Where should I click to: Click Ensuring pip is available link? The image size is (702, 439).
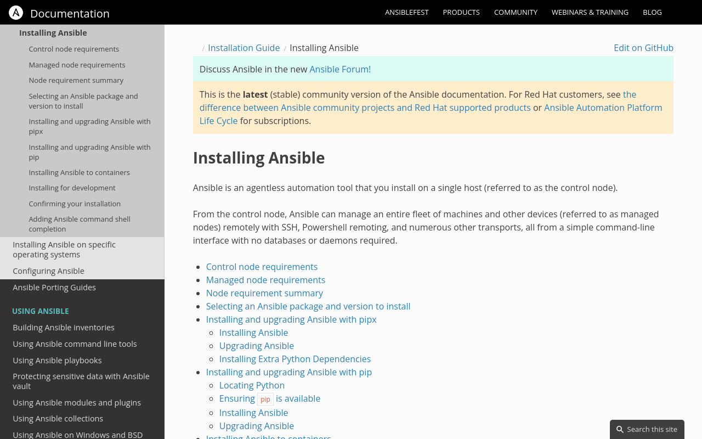270,399
